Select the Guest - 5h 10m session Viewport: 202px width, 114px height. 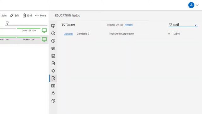[x=29, y=30]
